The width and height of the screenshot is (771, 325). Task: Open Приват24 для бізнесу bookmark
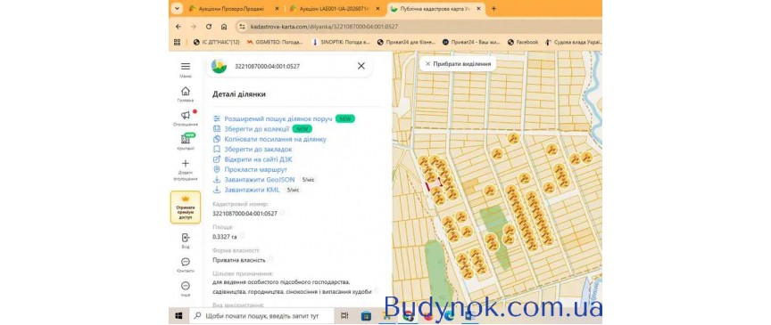coord(406,42)
